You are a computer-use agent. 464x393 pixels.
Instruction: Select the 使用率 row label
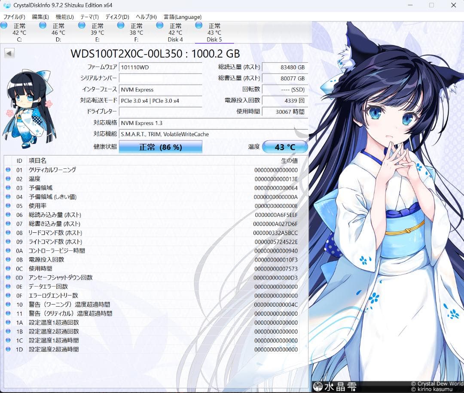(x=37, y=206)
